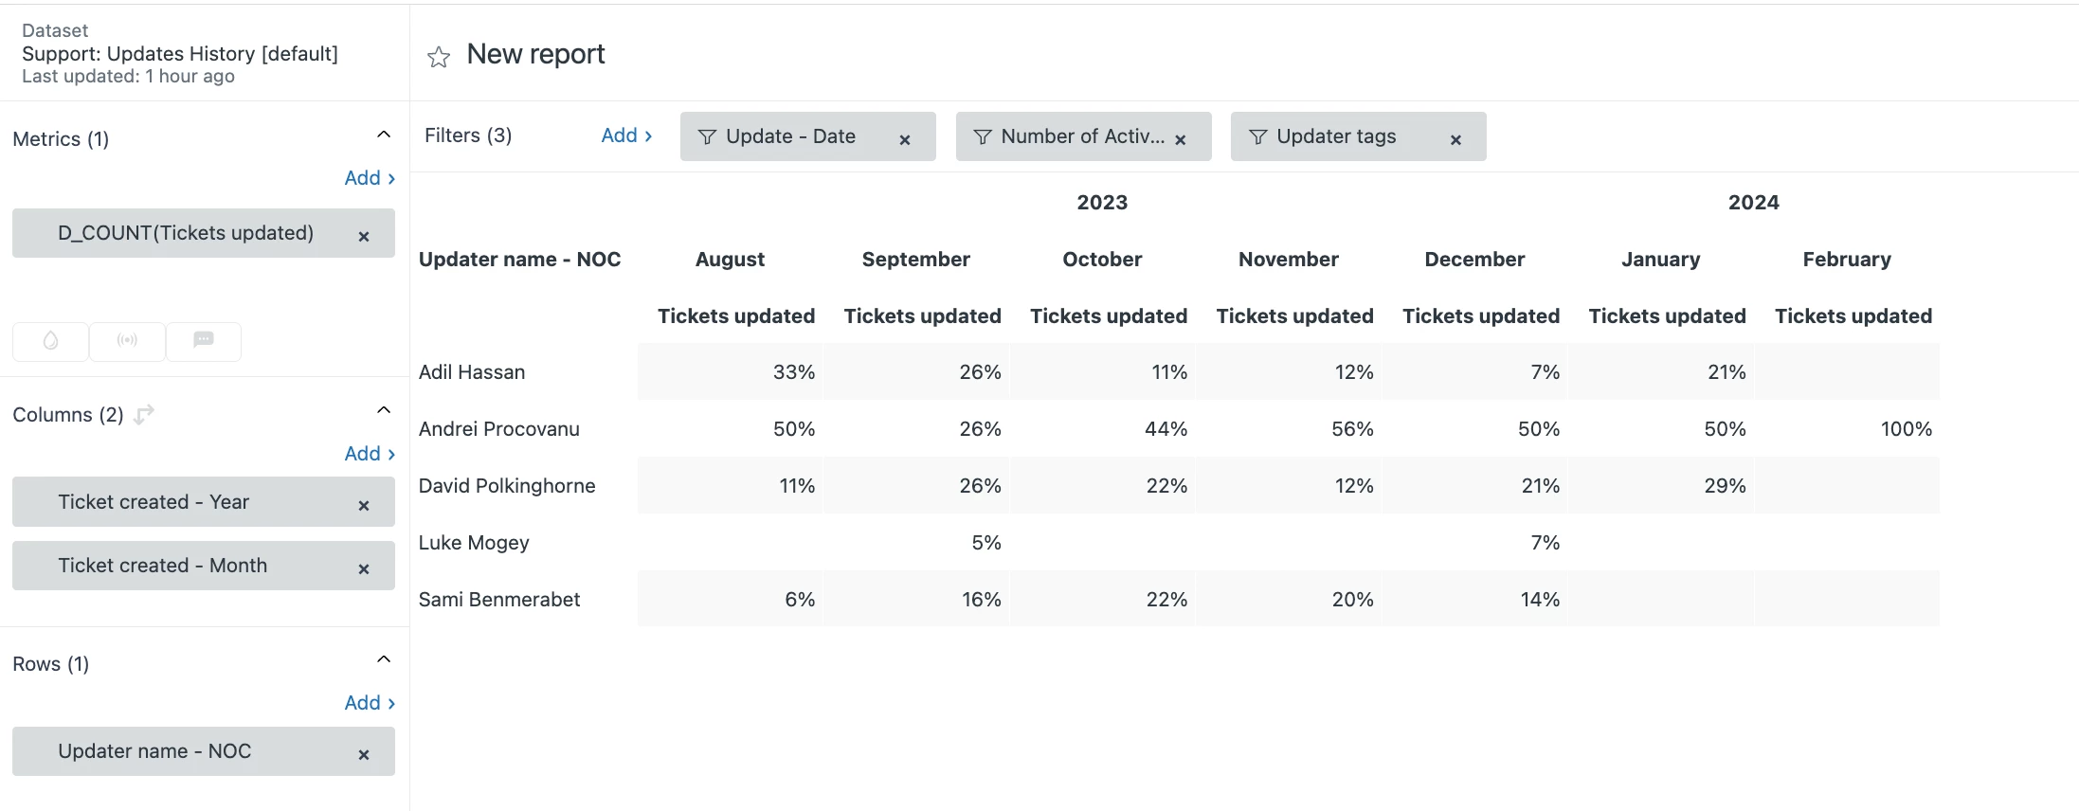Add a new column attribute

(369, 454)
